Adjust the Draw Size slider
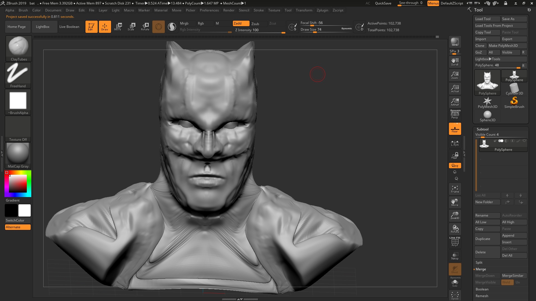The height and width of the screenshot is (301, 536). coord(326,30)
